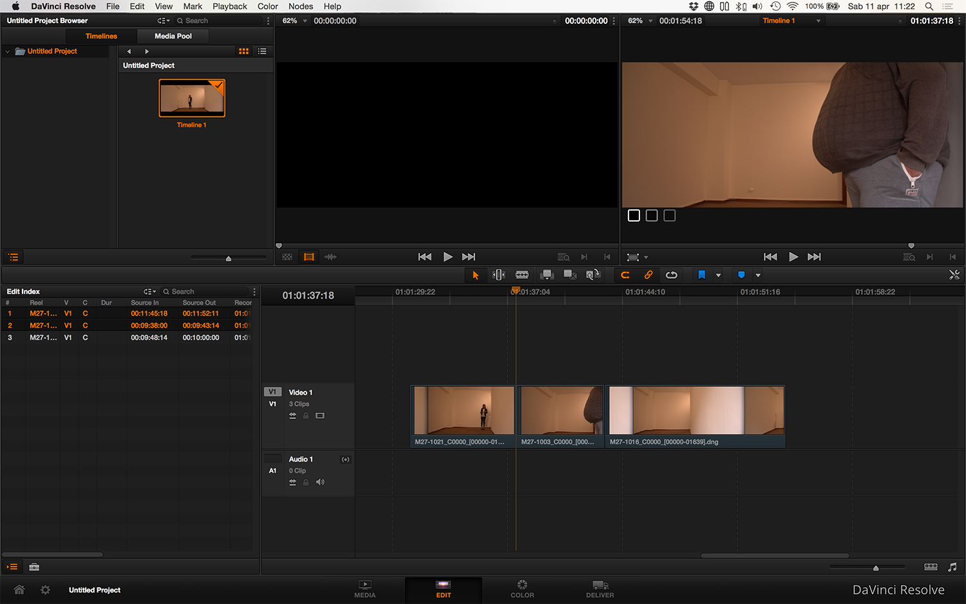Viewport: 966px width, 604px height.
Task: Play the timeline viewer
Action: (793, 257)
